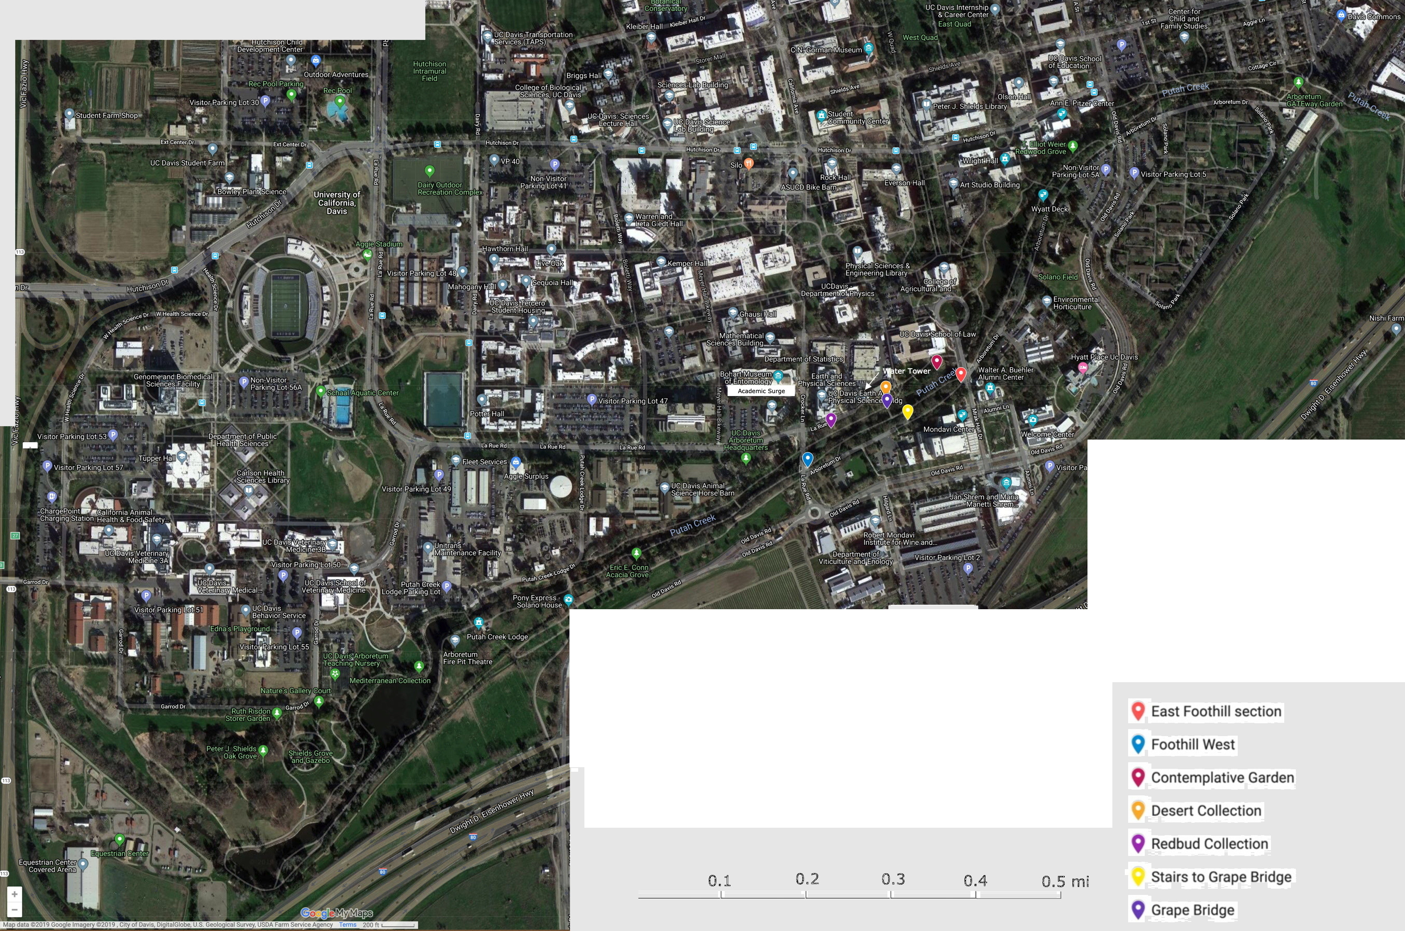The width and height of the screenshot is (1405, 931).
Task: Open the Bohart Museum of Entomology marker
Action: click(x=778, y=375)
